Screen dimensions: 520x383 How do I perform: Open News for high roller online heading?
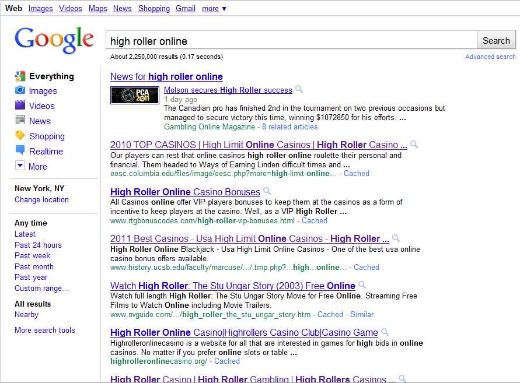(x=166, y=76)
